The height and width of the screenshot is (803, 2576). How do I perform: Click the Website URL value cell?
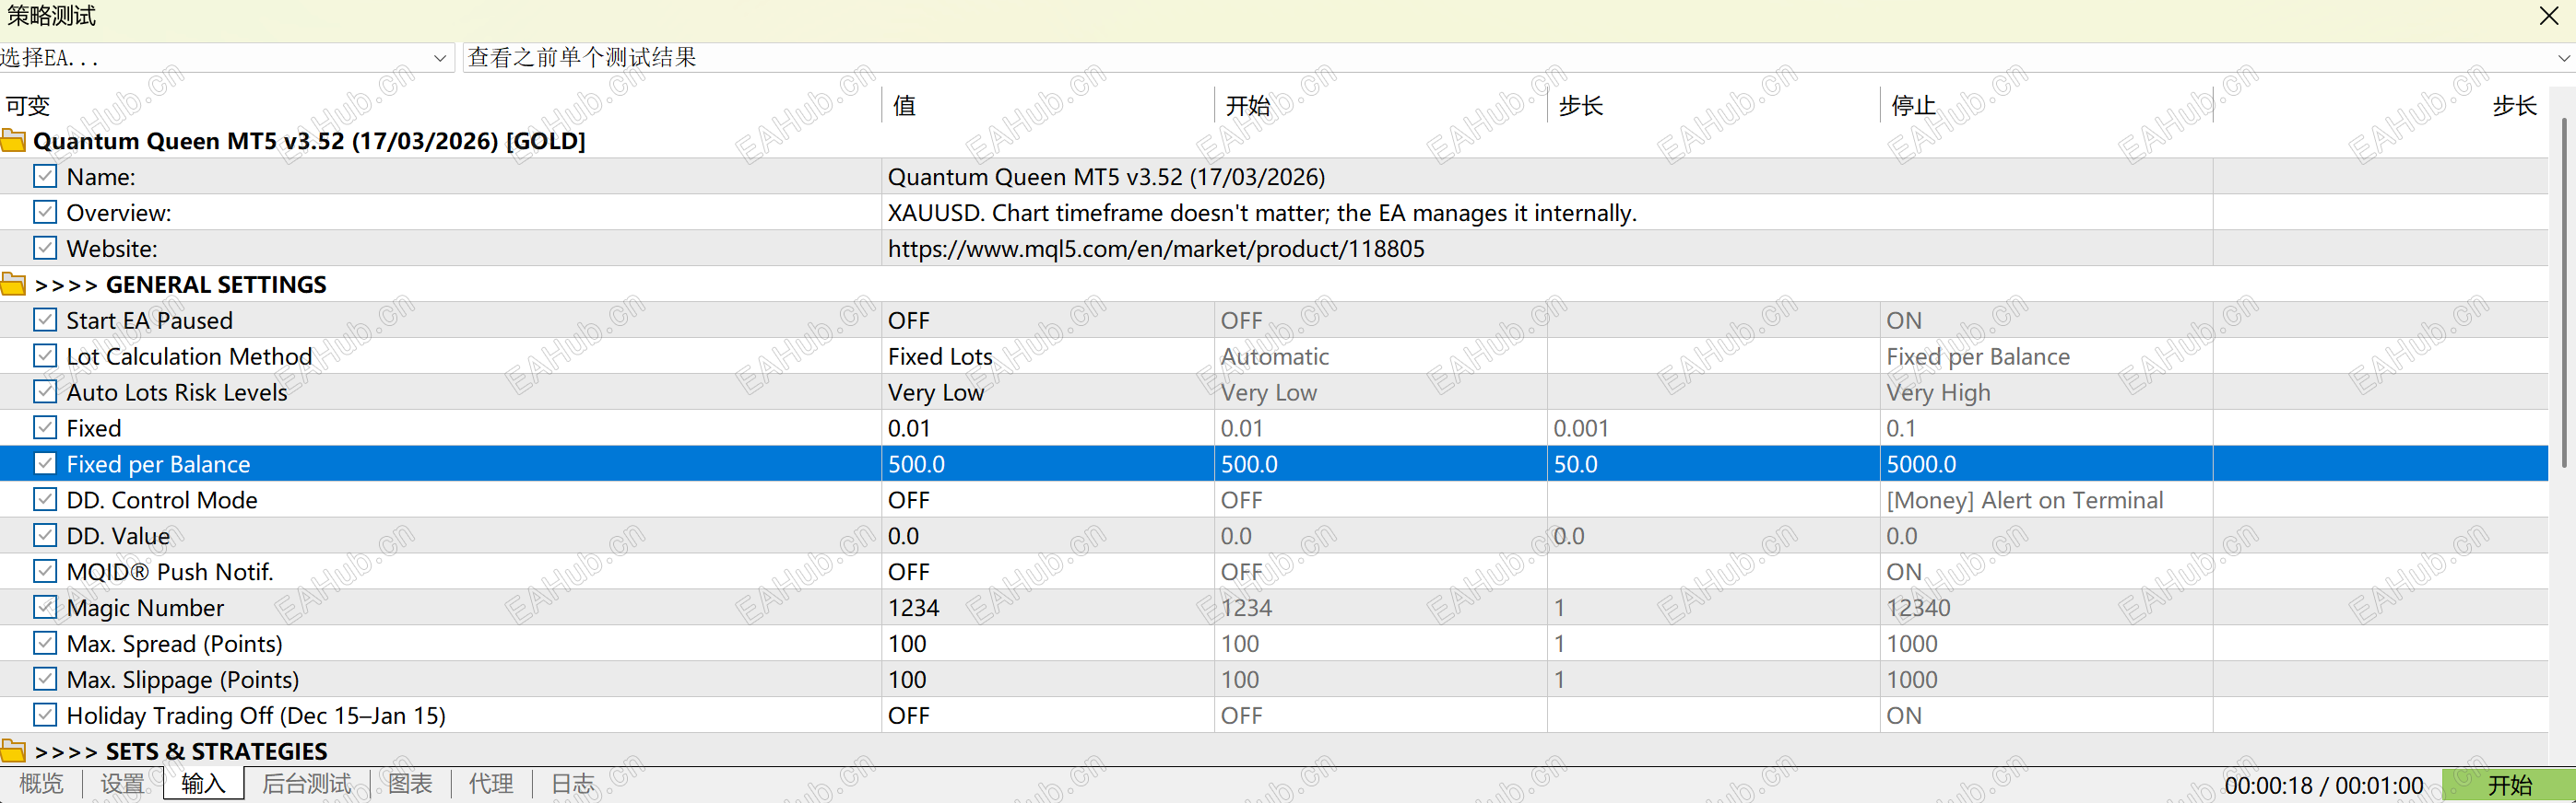coord(1547,249)
